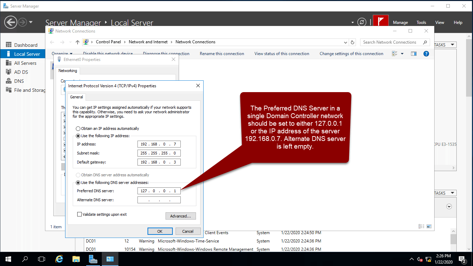This screenshot has width=473, height=266.
Task: Open the Organize dropdown menu
Action: (x=62, y=54)
